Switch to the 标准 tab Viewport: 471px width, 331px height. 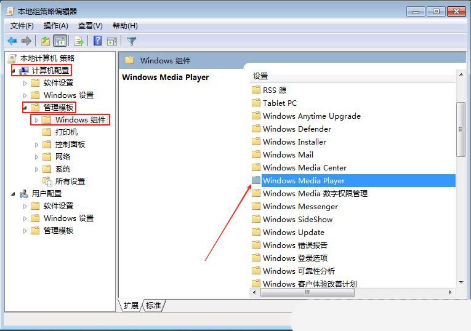pos(154,305)
